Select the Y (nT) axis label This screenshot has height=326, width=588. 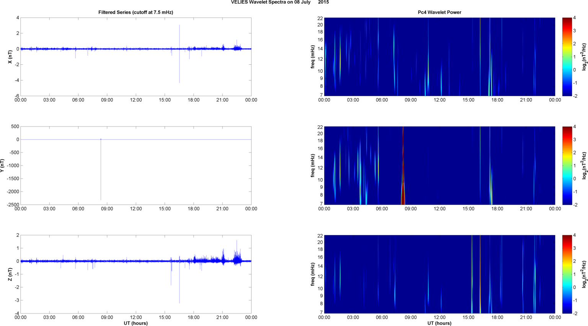click(x=2, y=165)
